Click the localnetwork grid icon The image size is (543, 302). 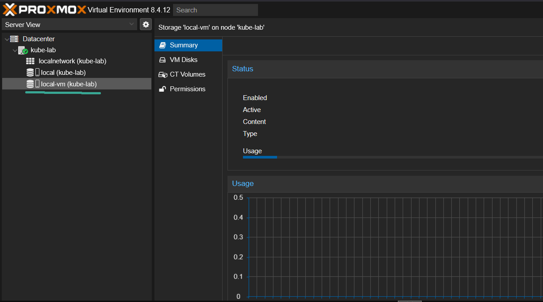tap(30, 61)
